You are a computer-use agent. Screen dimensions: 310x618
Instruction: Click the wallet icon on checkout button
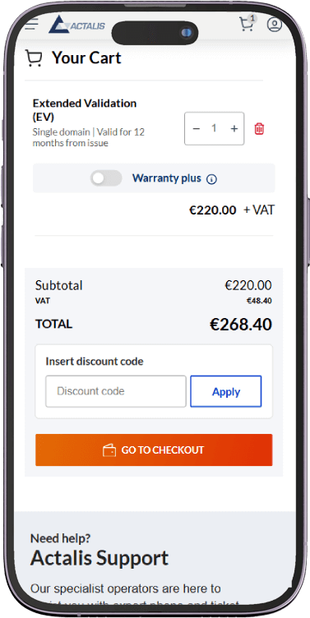(109, 450)
